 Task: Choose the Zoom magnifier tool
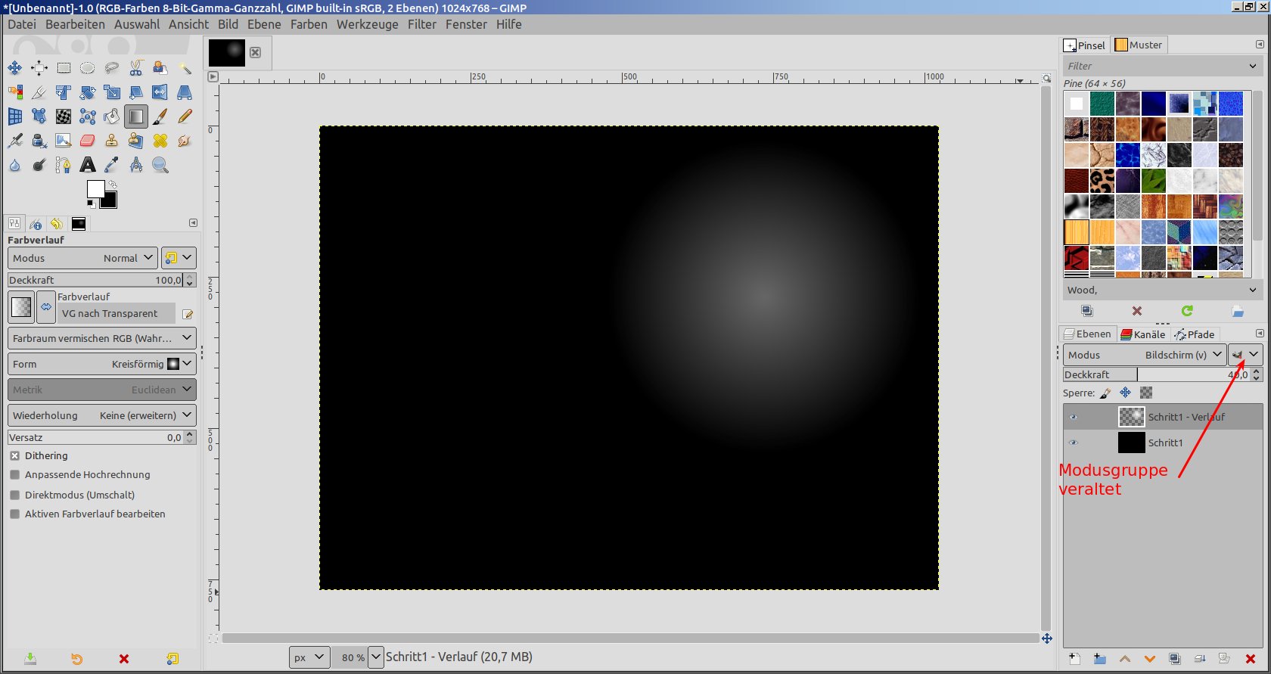pyautogui.click(x=160, y=165)
